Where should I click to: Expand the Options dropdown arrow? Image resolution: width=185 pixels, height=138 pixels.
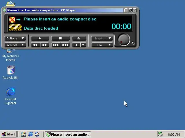23,38
